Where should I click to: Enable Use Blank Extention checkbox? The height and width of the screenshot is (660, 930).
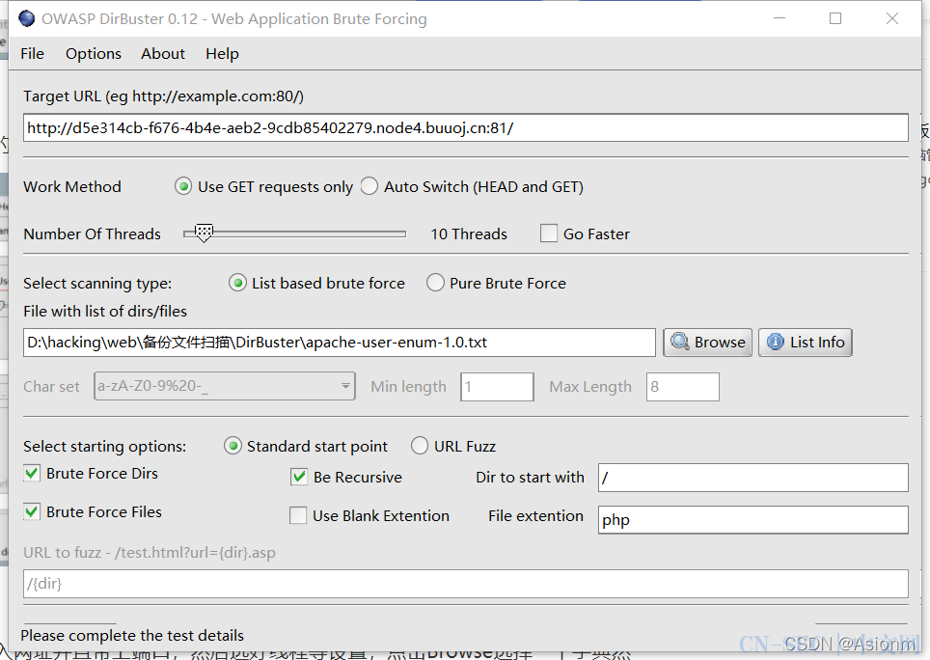[299, 516]
